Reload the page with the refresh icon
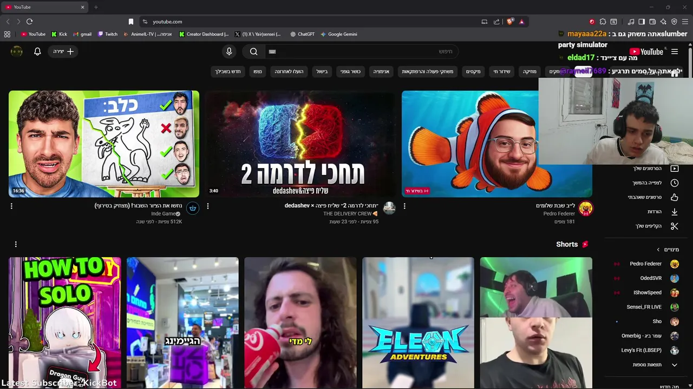693x389 pixels. tap(29, 22)
